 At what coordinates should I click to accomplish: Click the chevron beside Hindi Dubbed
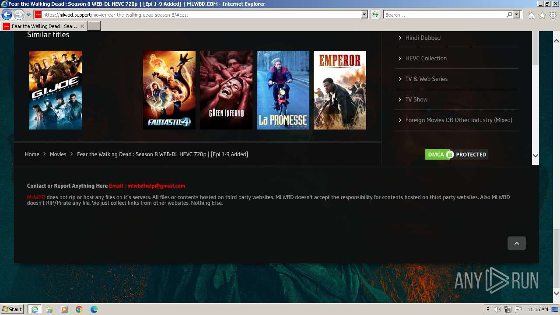point(400,38)
